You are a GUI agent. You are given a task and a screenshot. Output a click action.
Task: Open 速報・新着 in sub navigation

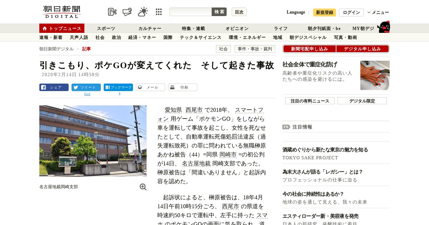click(51, 37)
